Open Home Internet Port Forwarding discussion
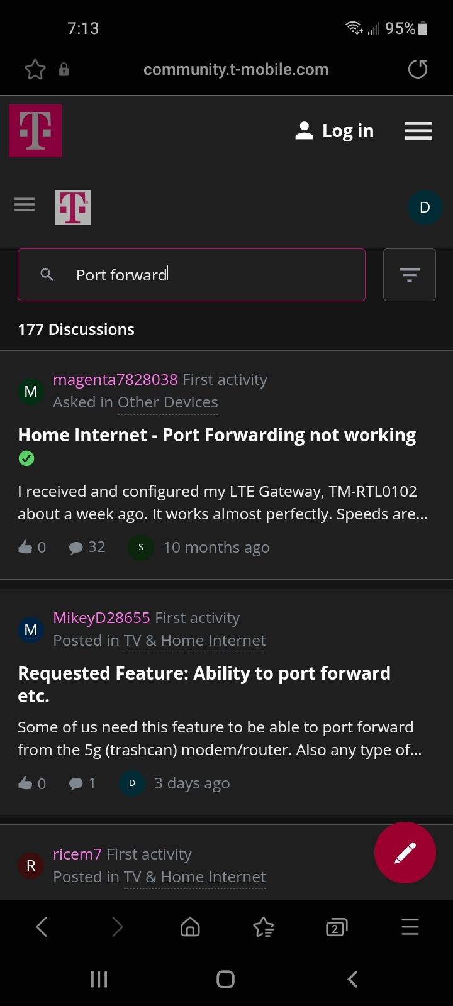This screenshot has width=453, height=1006. point(217,435)
